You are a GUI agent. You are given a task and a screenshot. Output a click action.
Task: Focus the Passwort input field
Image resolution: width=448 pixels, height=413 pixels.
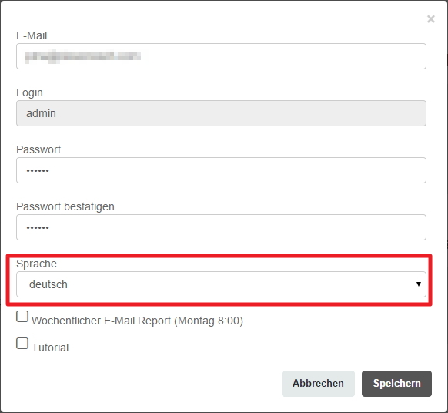coord(221,170)
